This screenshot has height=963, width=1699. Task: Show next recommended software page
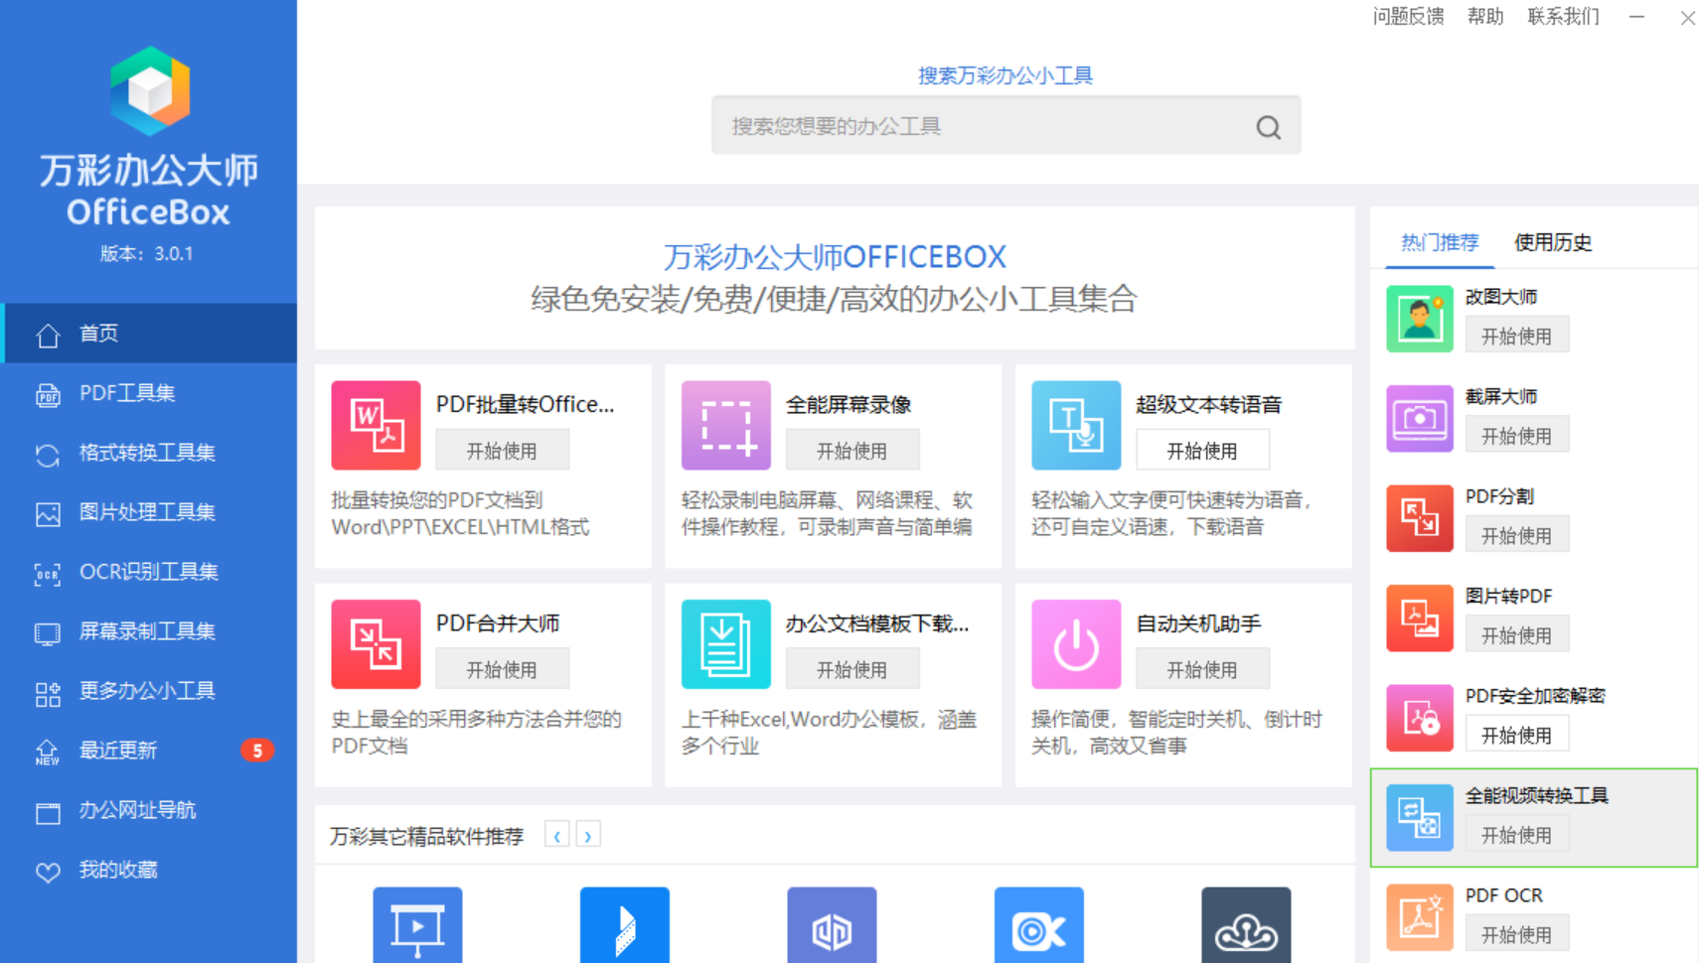[x=588, y=836]
